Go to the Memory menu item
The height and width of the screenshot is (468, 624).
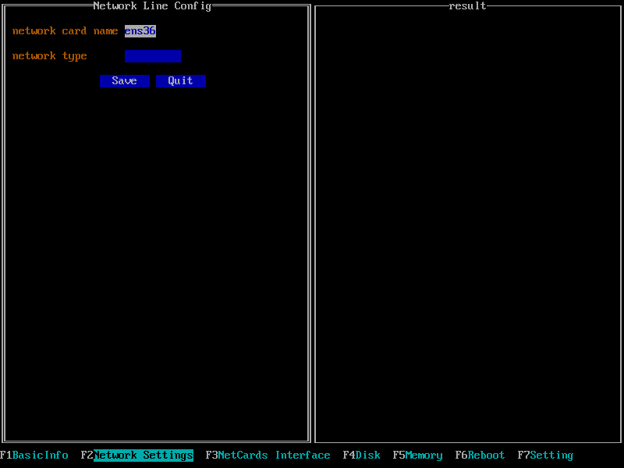[424, 456]
